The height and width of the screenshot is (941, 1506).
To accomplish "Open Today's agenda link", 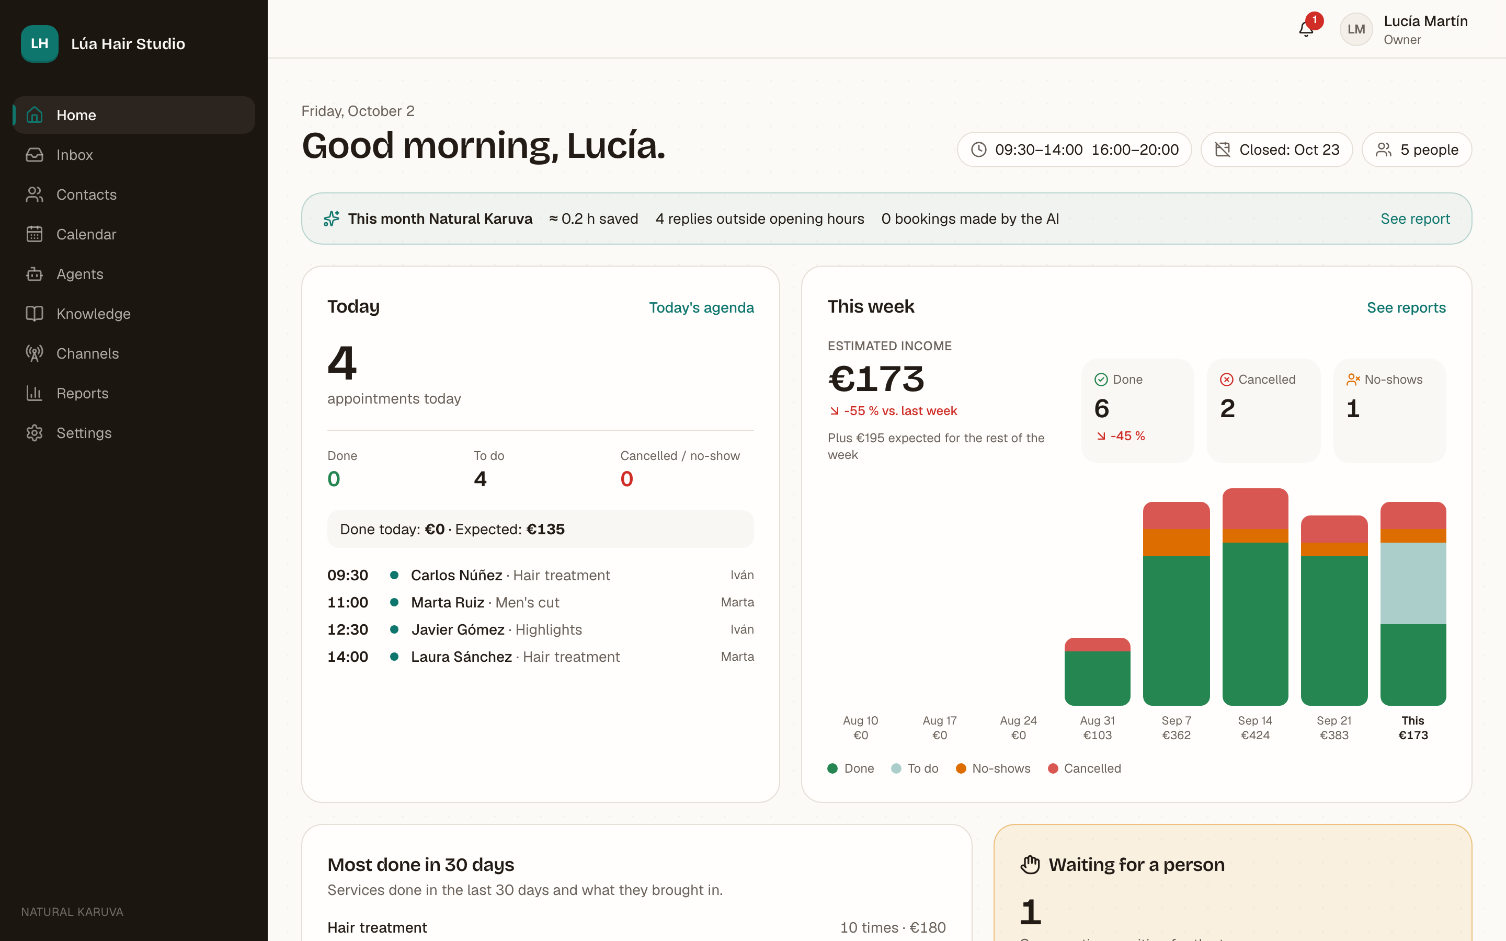I will pos(701,307).
